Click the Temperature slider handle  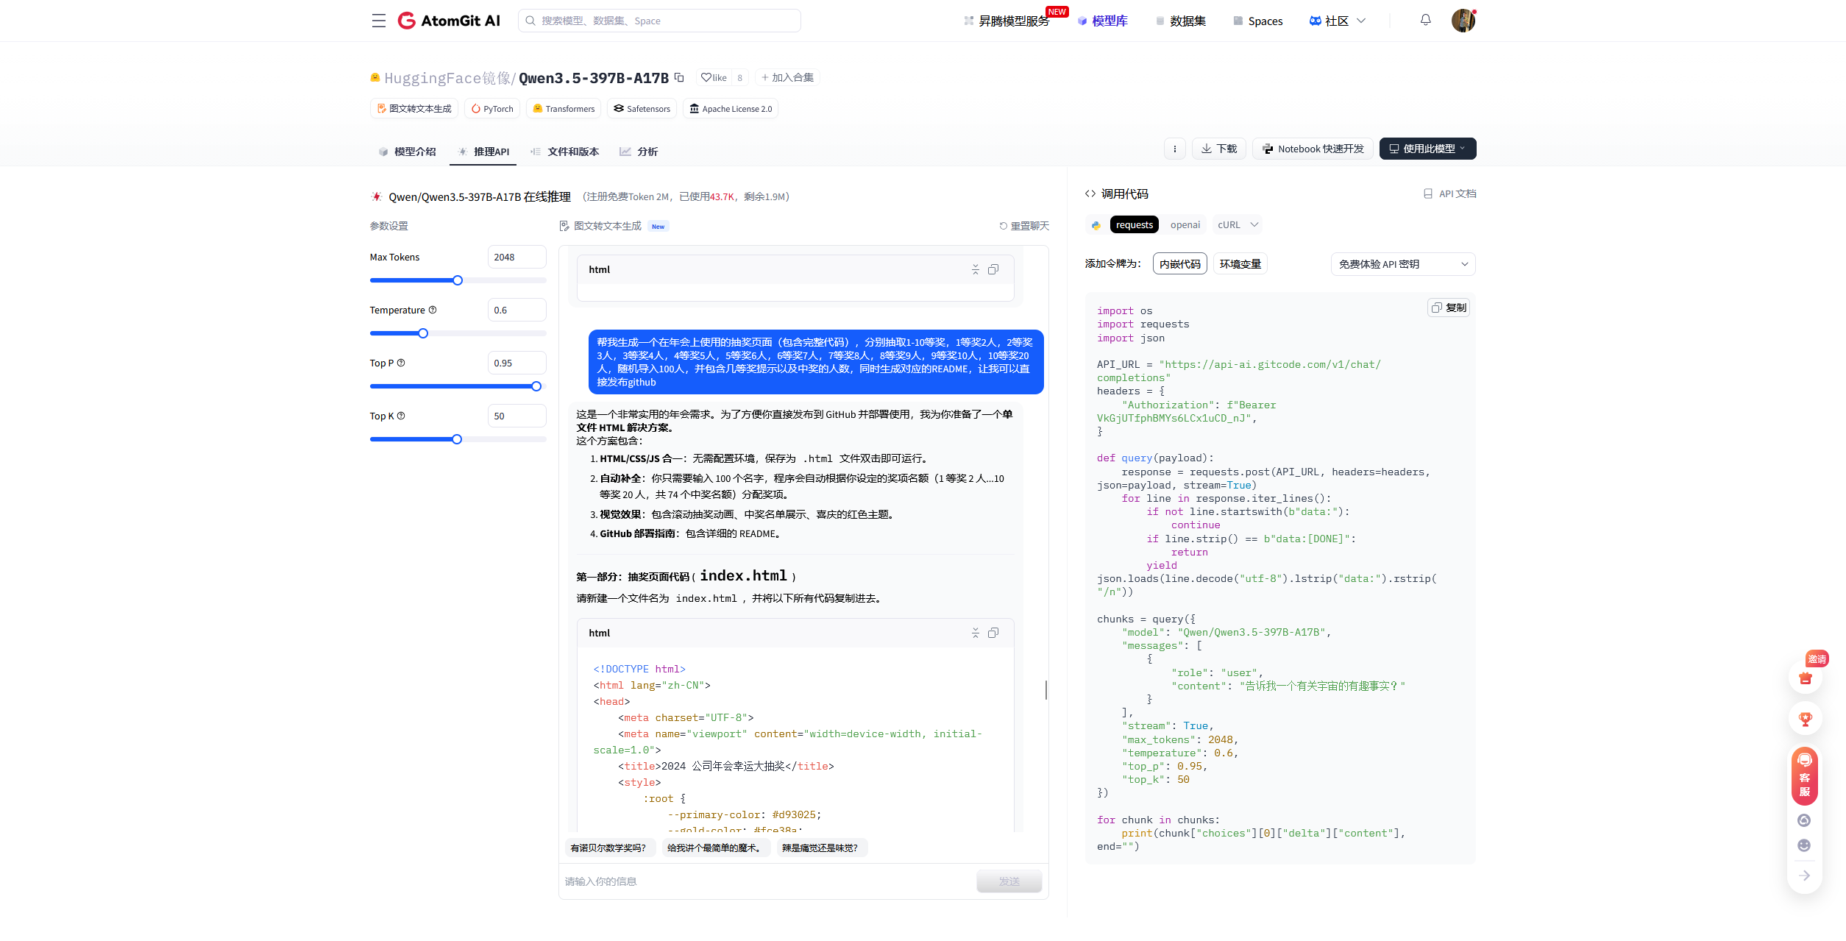coord(423,333)
